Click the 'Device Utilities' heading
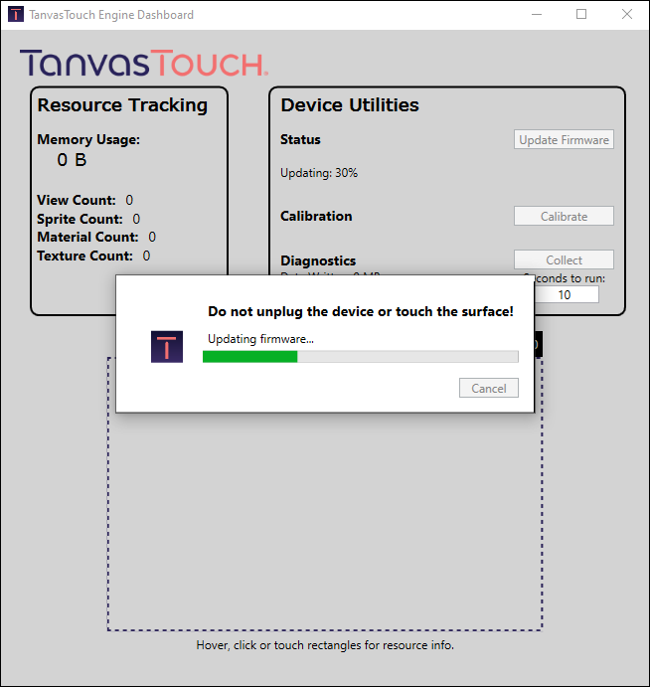 point(350,105)
